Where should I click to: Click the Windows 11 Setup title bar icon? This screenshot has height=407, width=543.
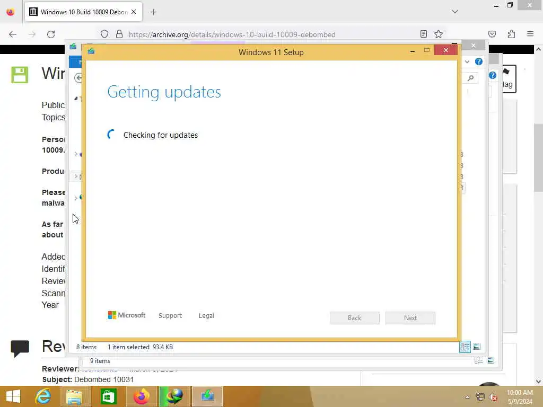click(91, 51)
